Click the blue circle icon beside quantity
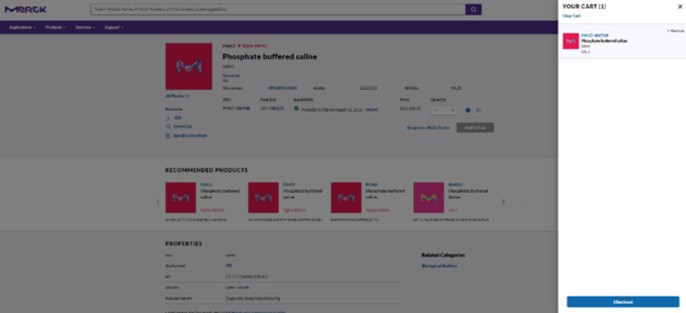Screen dimensions: 686x313 coord(468,110)
